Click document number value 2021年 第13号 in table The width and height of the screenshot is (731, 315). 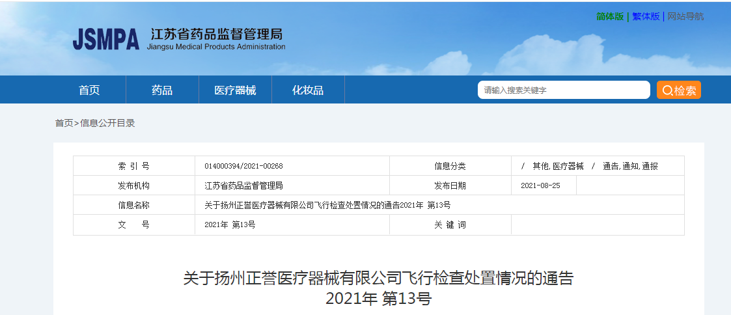[x=230, y=225]
